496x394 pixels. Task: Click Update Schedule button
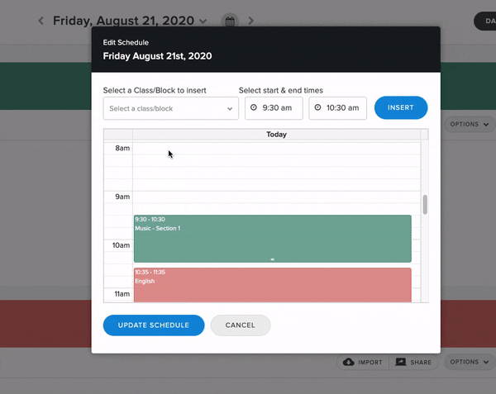154,325
